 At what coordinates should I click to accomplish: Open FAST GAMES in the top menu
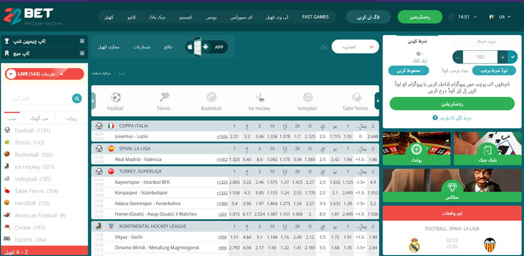point(315,17)
